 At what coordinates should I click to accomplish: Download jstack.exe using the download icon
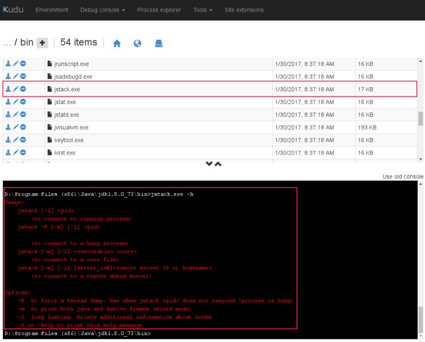click(x=8, y=89)
